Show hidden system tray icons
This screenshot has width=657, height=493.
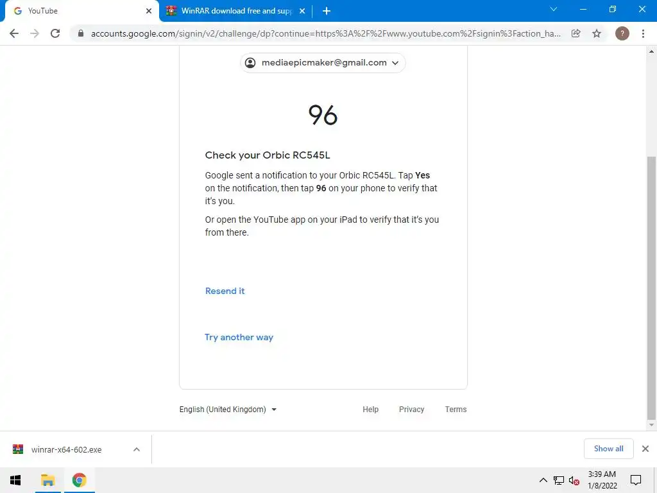[x=543, y=480]
